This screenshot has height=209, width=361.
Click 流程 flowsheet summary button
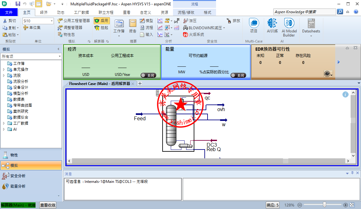click(x=147, y=28)
